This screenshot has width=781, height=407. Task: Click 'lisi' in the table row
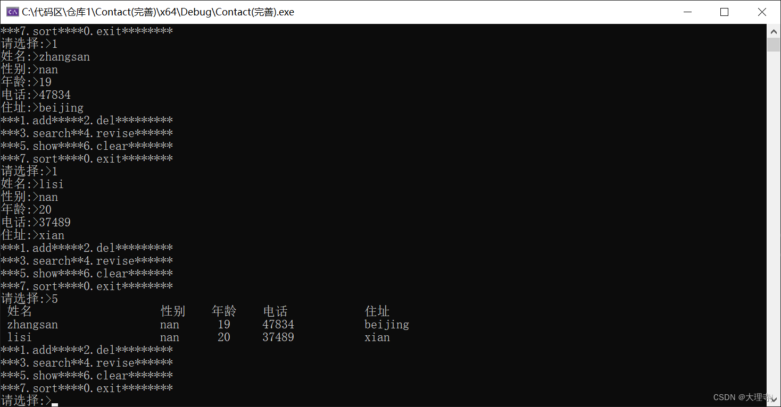pyautogui.click(x=20, y=337)
